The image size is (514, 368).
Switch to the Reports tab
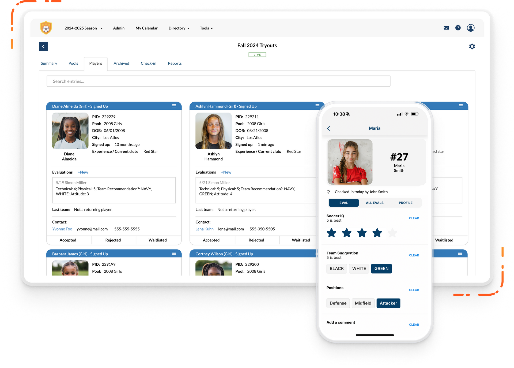(x=174, y=63)
